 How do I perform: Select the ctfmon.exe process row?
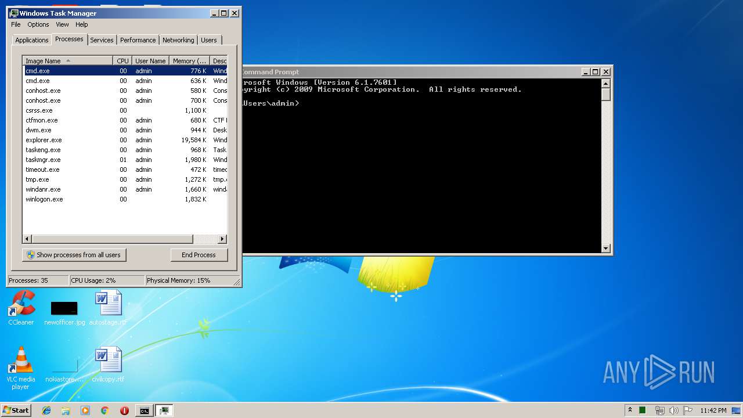point(125,120)
